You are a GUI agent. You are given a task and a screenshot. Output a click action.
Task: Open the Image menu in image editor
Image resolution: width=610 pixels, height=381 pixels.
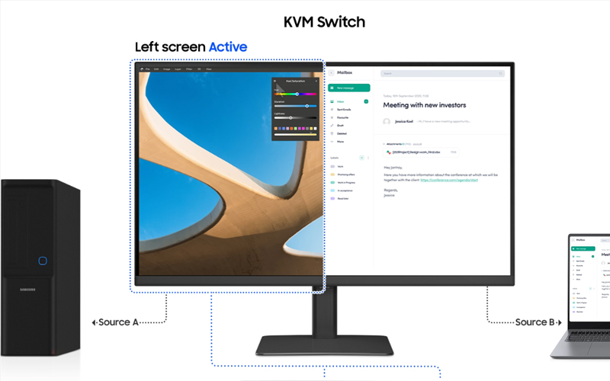(x=166, y=69)
